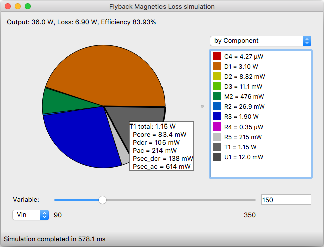This screenshot has width=324, height=247.
Task: Select the R5 light gray color swatch
Action: (217, 137)
